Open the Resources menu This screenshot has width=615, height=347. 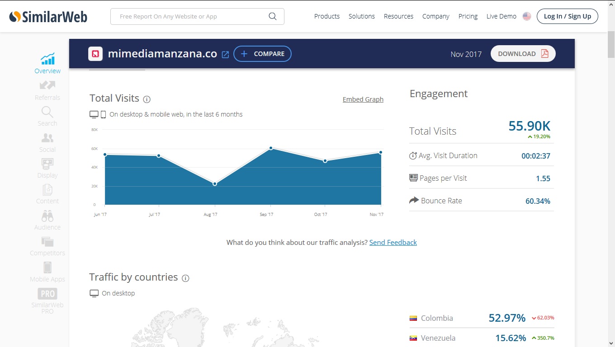398,16
